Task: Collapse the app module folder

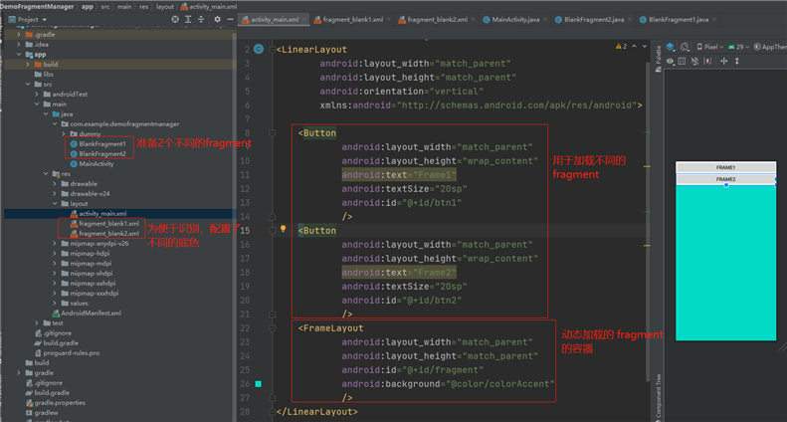Action: 19,55
